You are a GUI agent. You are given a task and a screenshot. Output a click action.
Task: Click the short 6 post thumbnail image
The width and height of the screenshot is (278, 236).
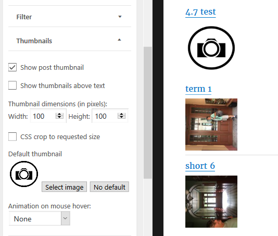211,202
